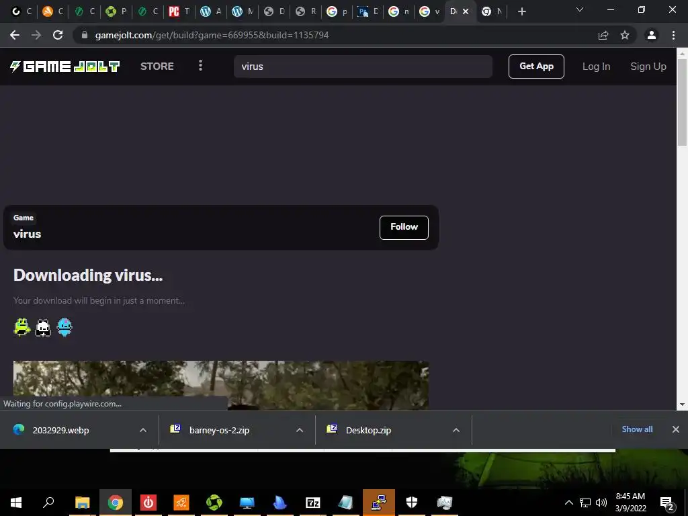688x516 pixels.
Task: Click the Log In link
Action: pos(596,67)
